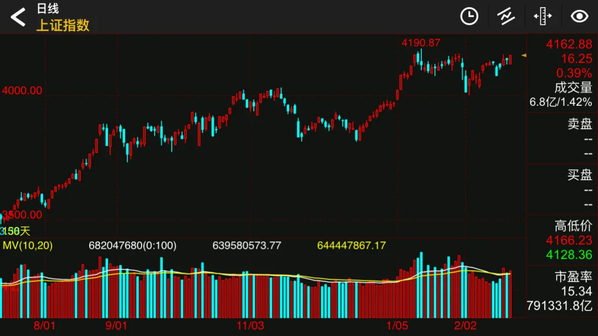Tap the 成交量 label
Image resolution: width=598 pixels, height=336 pixels.
(573, 87)
